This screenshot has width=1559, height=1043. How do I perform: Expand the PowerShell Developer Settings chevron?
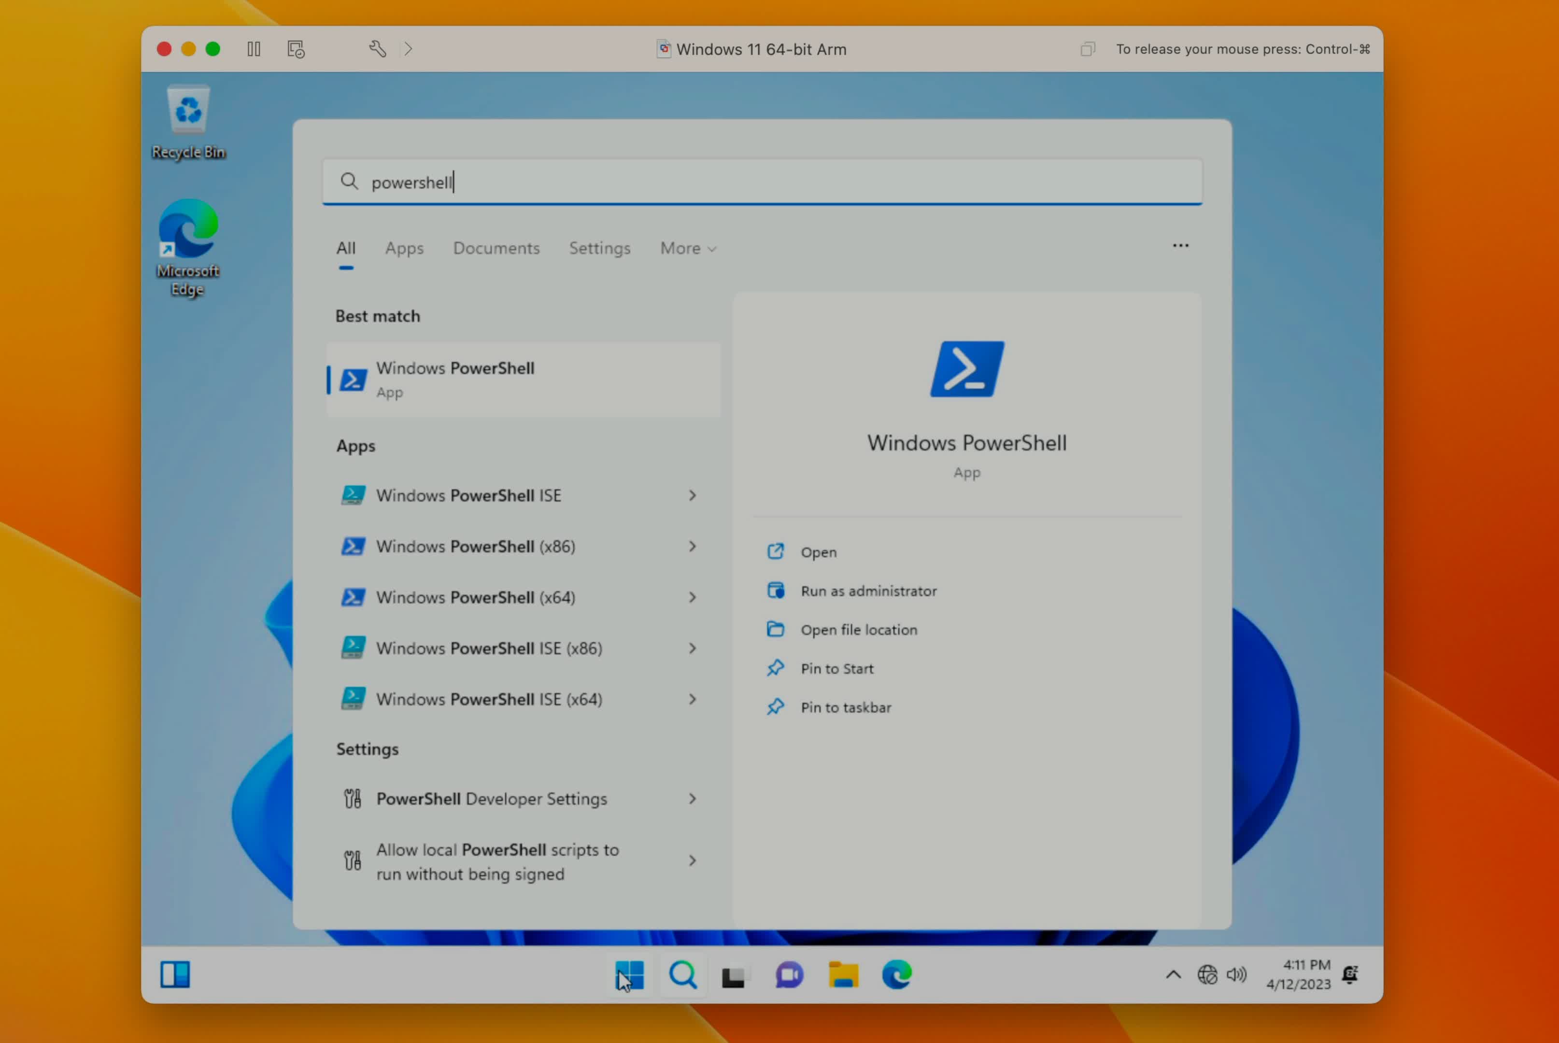point(693,799)
